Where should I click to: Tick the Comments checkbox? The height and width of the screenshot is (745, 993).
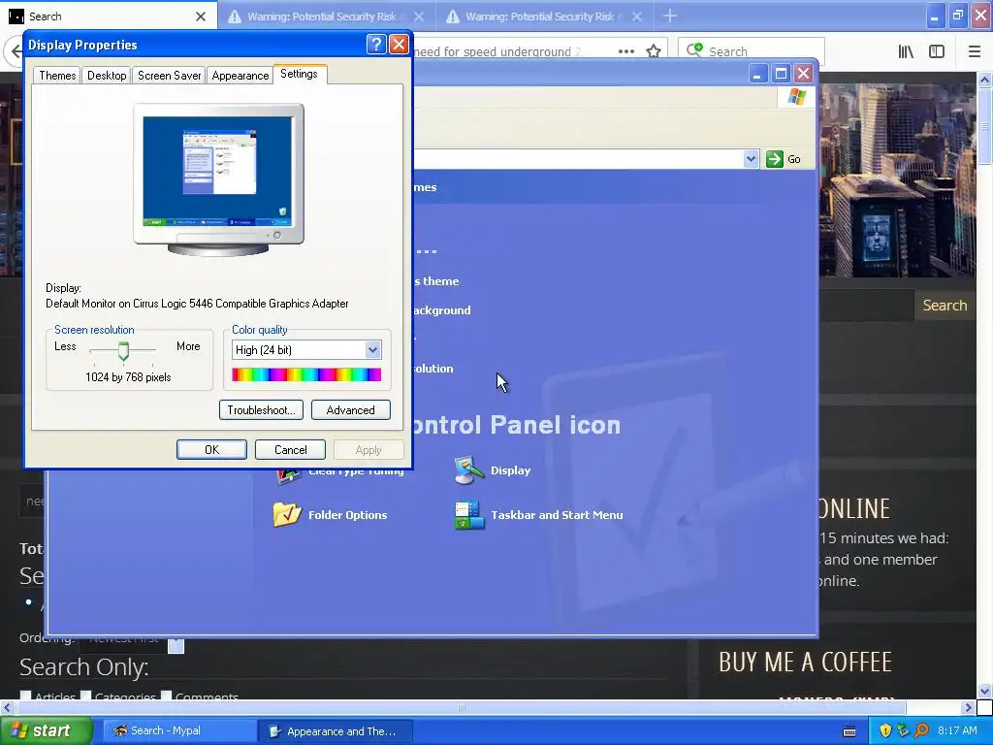(167, 696)
